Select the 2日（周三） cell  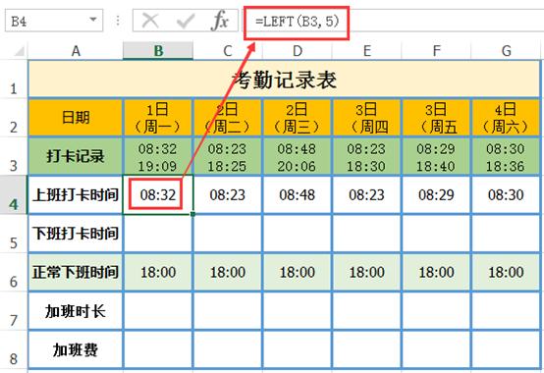(297, 118)
